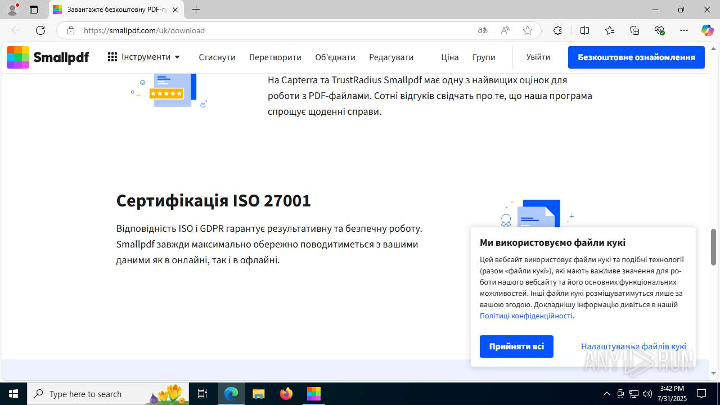Open Task View on taskbar
The height and width of the screenshot is (405, 720).
[x=202, y=394]
